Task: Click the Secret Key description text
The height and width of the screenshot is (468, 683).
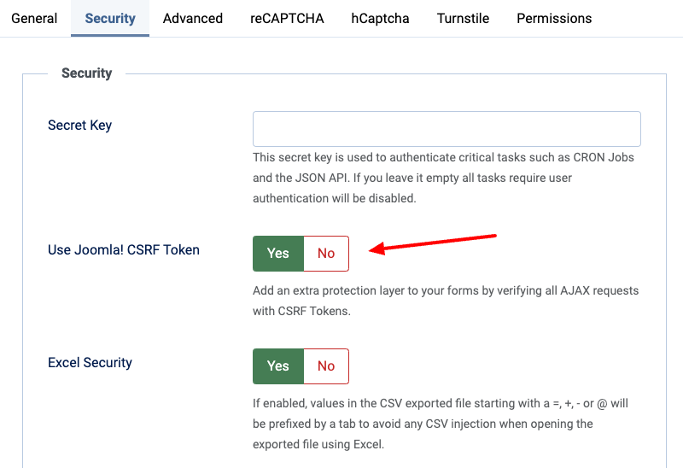Action: click(443, 178)
